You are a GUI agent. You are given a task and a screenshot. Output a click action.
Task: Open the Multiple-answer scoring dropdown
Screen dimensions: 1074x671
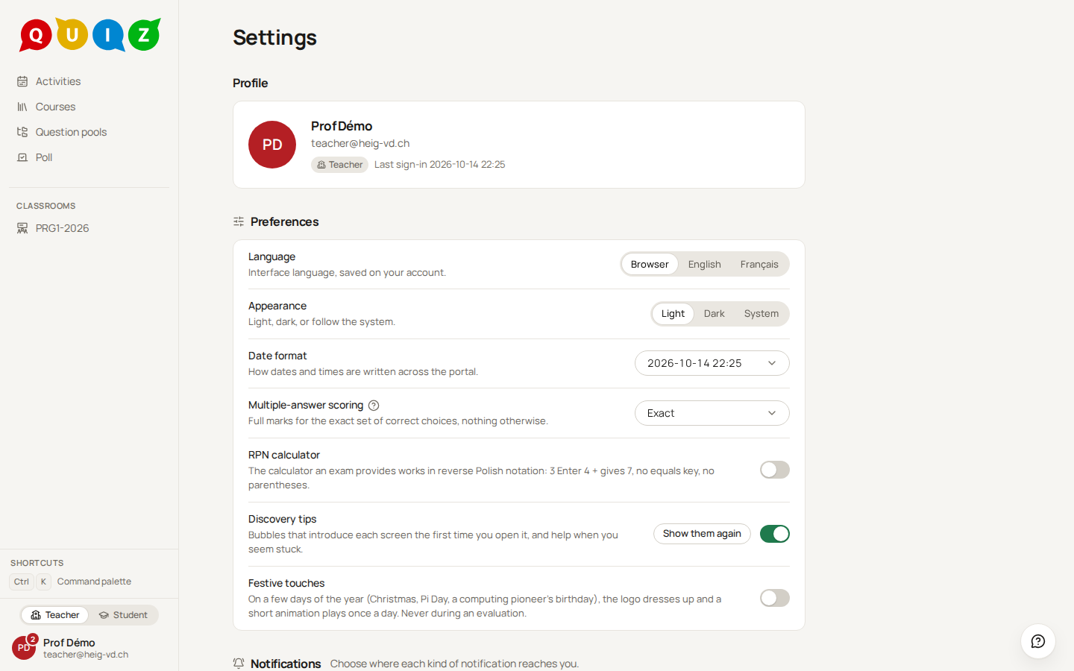coord(712,413)
